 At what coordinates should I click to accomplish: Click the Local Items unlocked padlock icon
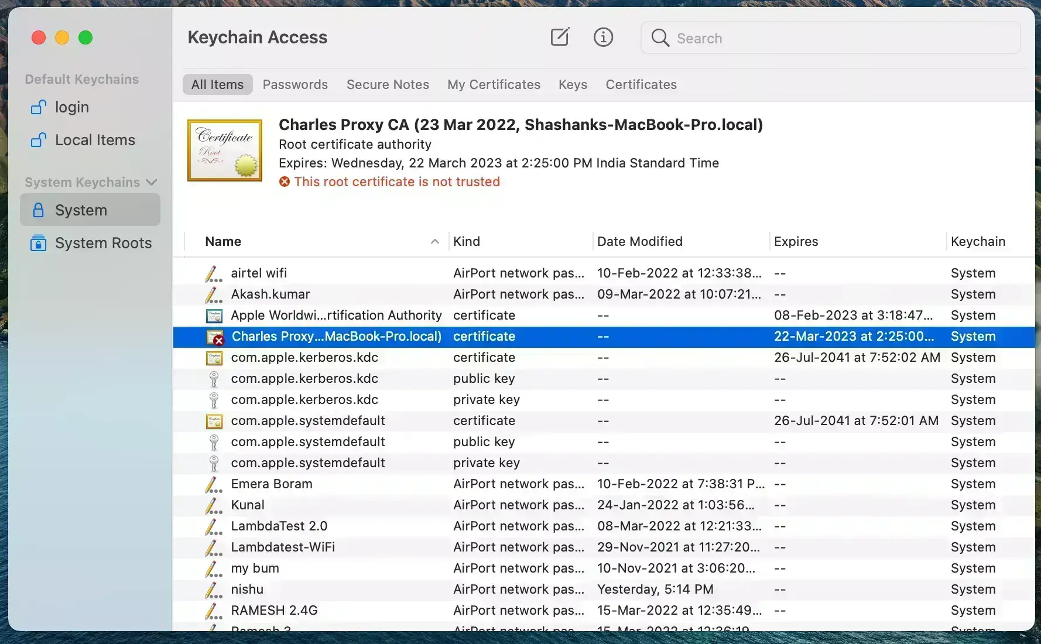click(39, 141)
